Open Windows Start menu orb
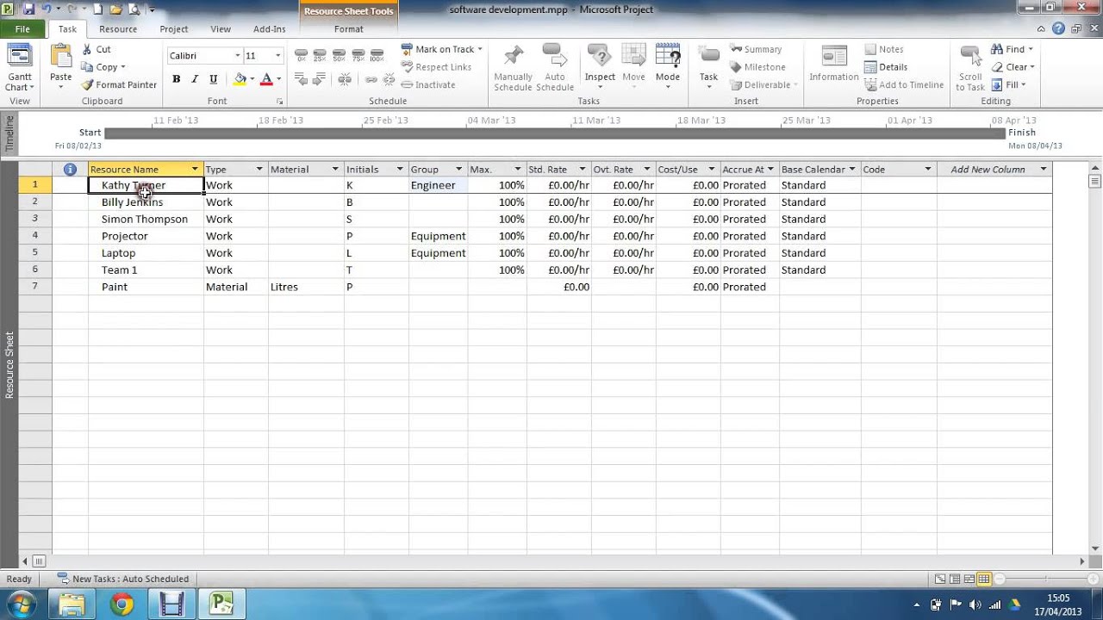Screen dimensions: 1103x620 click(21, 604)
